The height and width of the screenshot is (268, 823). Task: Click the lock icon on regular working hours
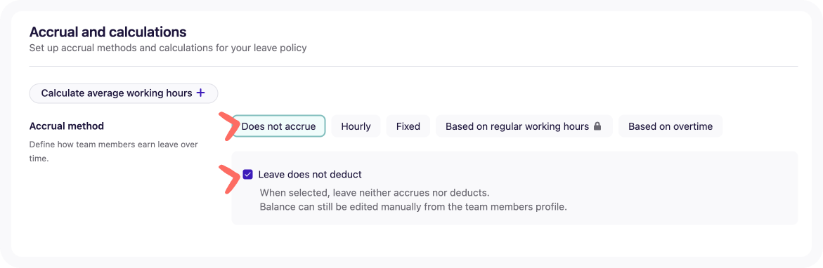(597, 126)
